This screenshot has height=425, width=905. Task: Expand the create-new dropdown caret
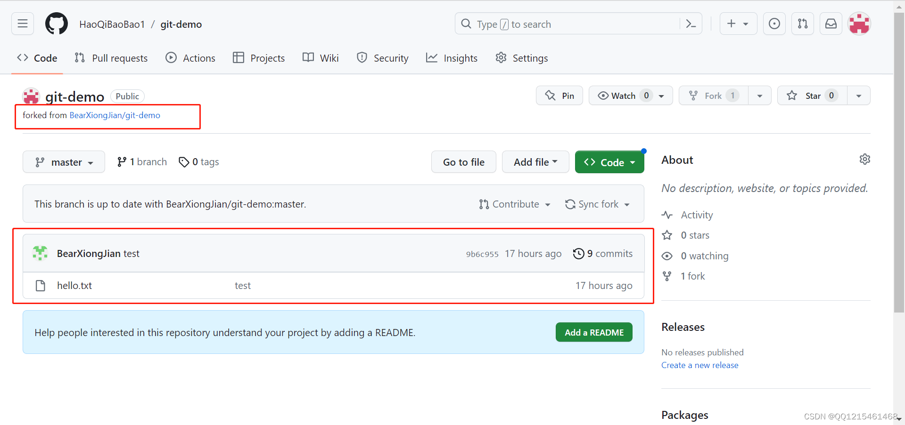746,24
